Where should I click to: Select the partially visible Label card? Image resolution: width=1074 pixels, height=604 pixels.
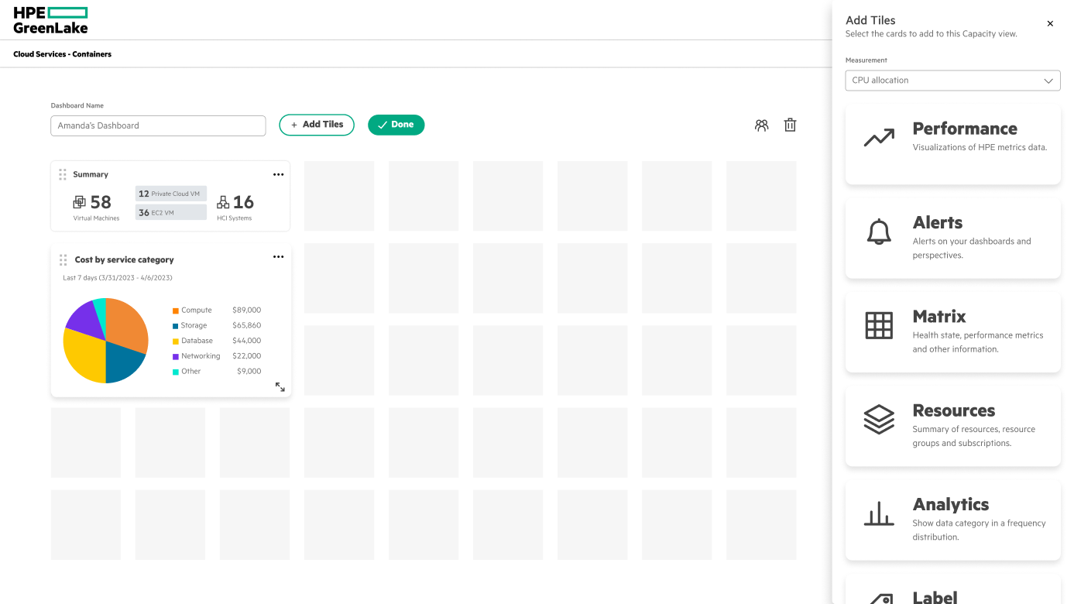(952, 589)
